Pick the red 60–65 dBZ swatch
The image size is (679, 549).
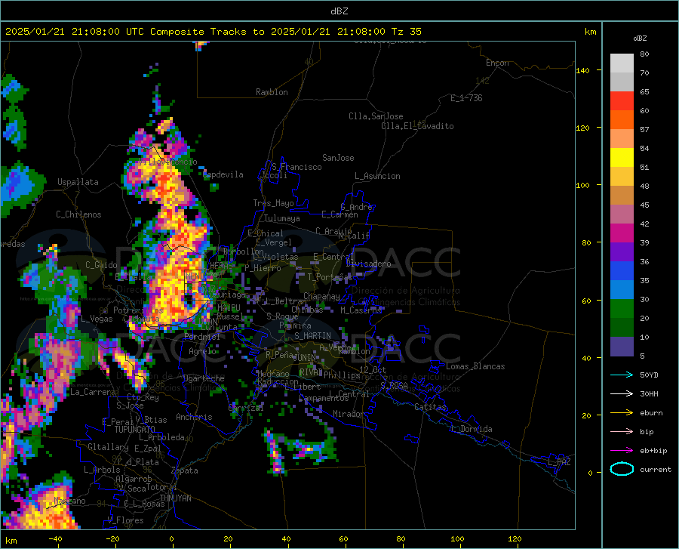pyautogui.click(x=622, y=101)
